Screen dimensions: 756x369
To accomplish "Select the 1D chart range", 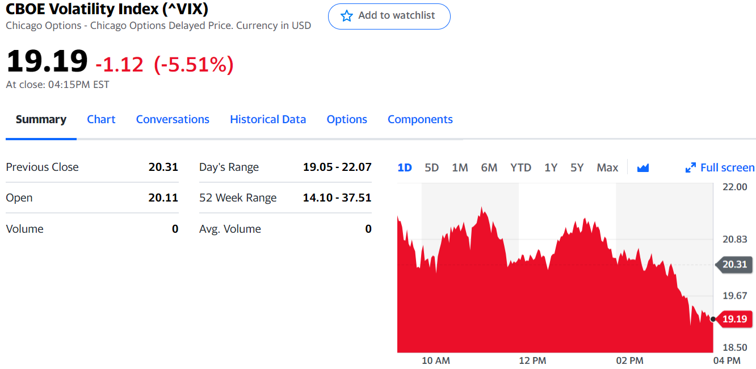I will coord(405,167).
